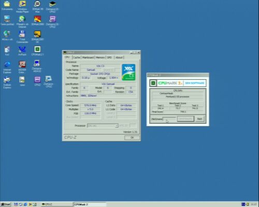This screenshot has width=259, height=207.
Task: Click the Samuel Code Name value
Action: click(91, 70)
